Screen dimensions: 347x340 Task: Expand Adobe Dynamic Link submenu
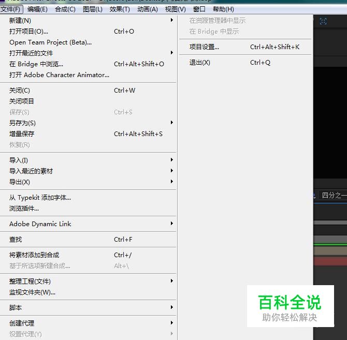tap(88, 224)
